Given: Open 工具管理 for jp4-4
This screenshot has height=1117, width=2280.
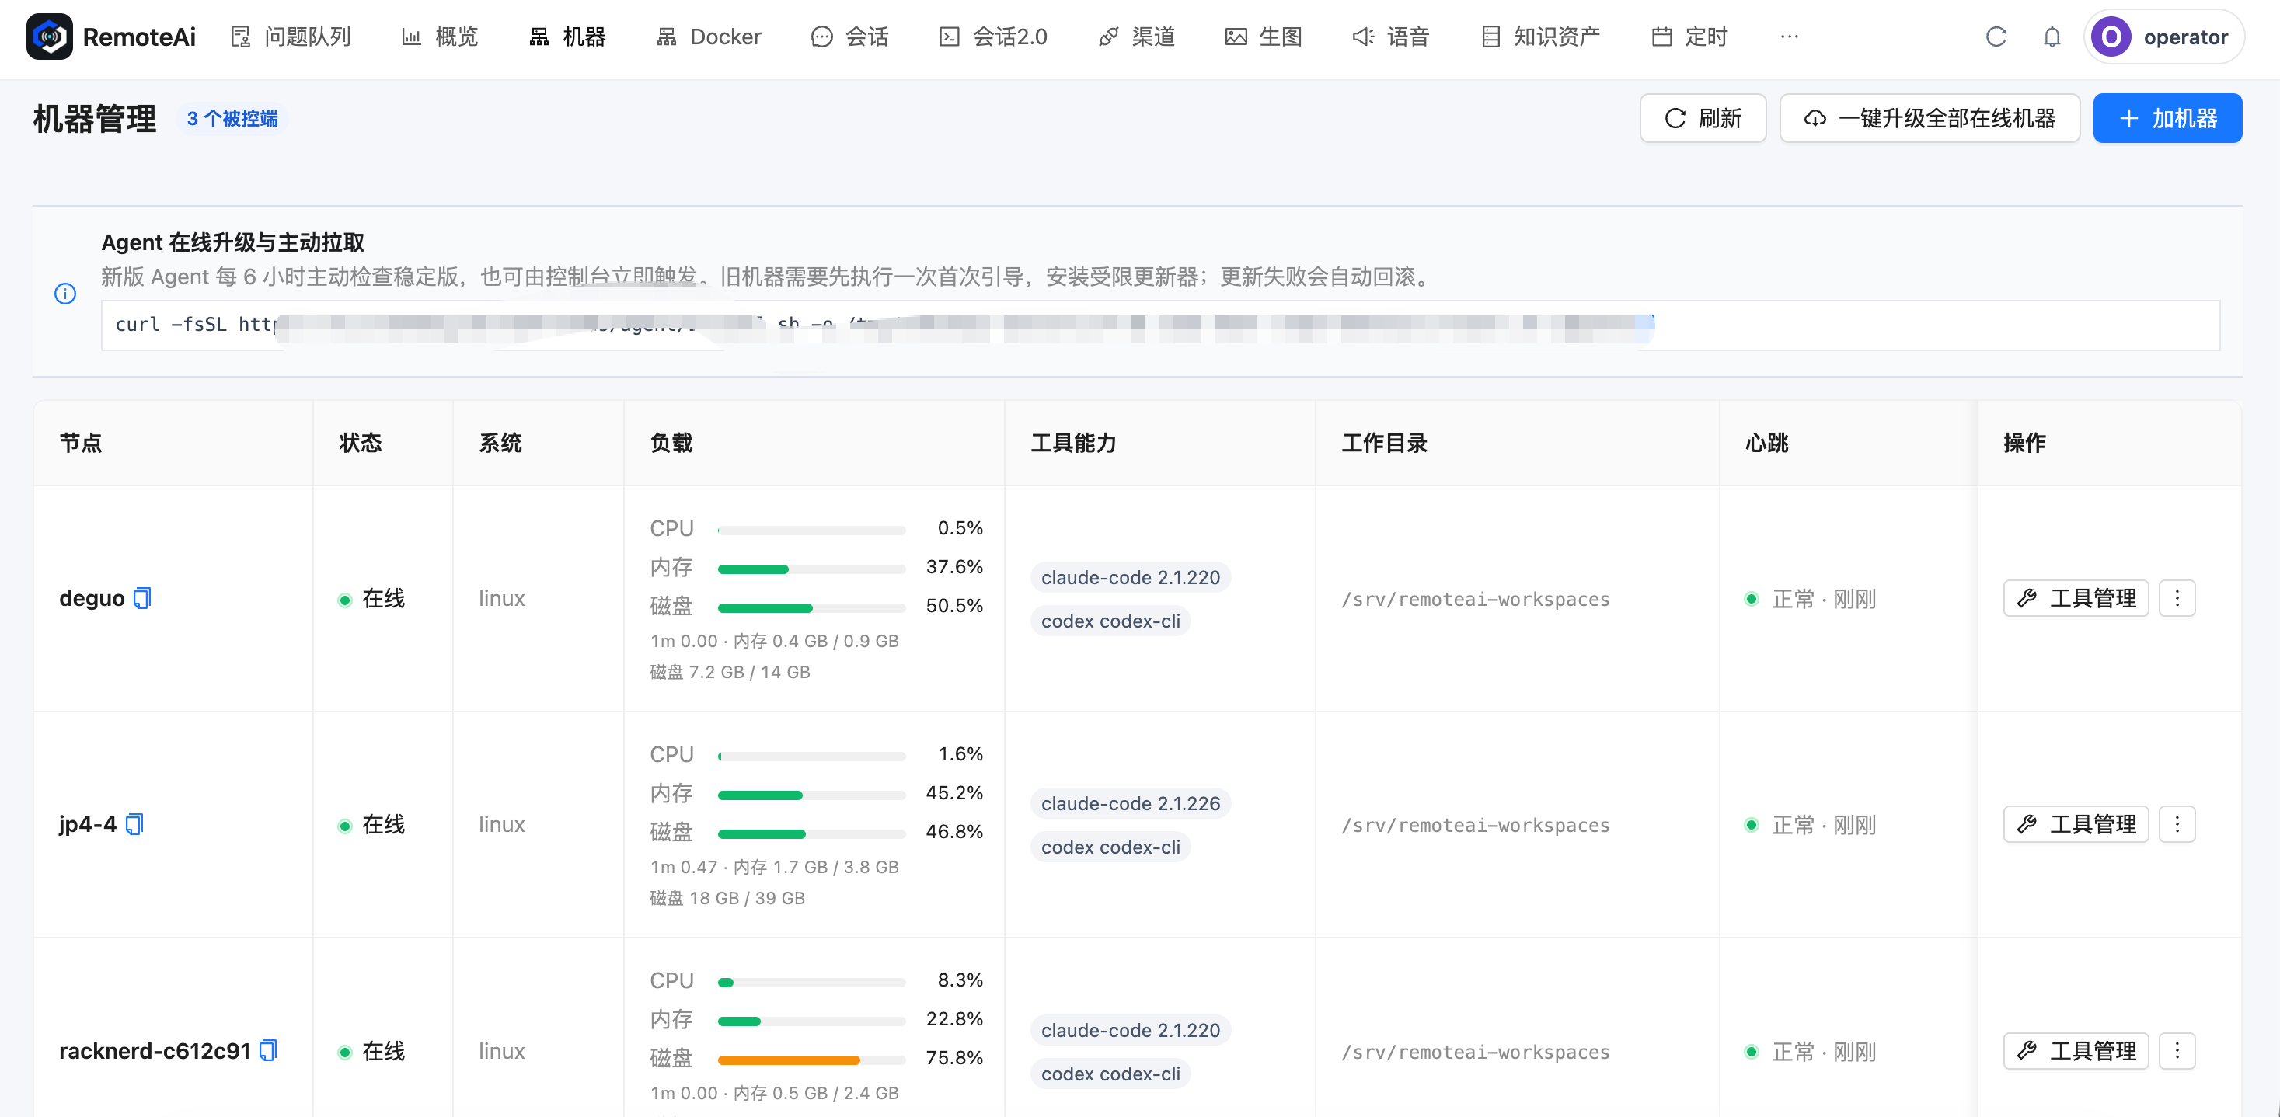Looking at the screenshot, I should [x=2076, y=824].
